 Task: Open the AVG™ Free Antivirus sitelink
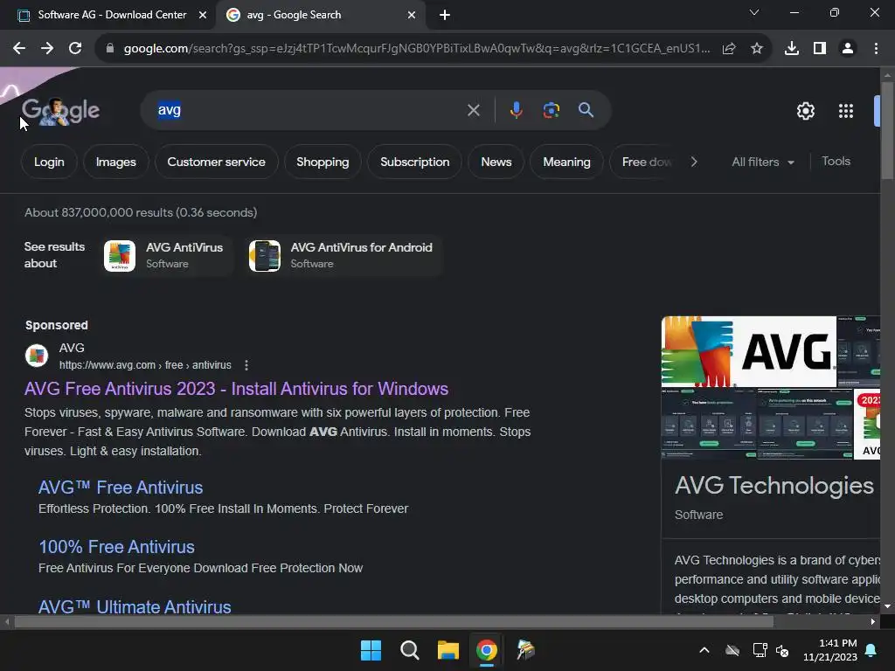121,488
